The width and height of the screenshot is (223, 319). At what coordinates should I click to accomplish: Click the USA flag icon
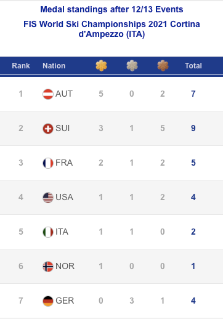48,198
